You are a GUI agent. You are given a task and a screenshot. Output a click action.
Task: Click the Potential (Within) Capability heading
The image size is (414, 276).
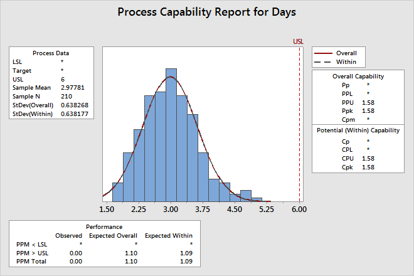(x=358, y=130)
